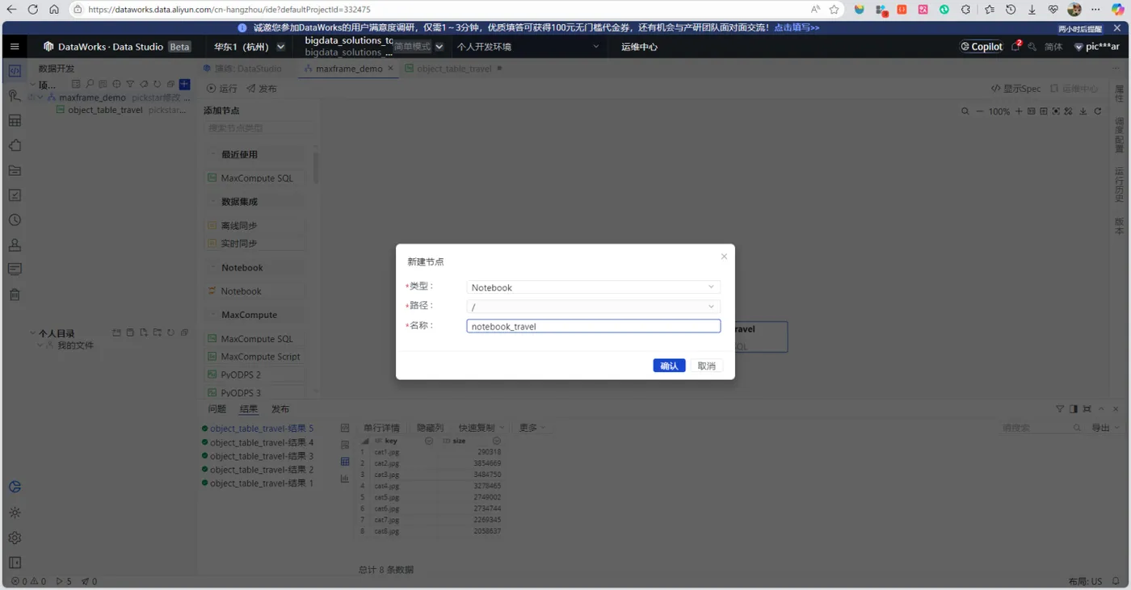
Task: Open the folder icon in left sidebar
Action: click(x=15, y=170)
